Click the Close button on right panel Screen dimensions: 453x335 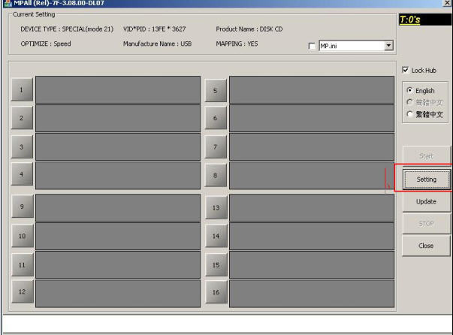(x=426, y=246)
